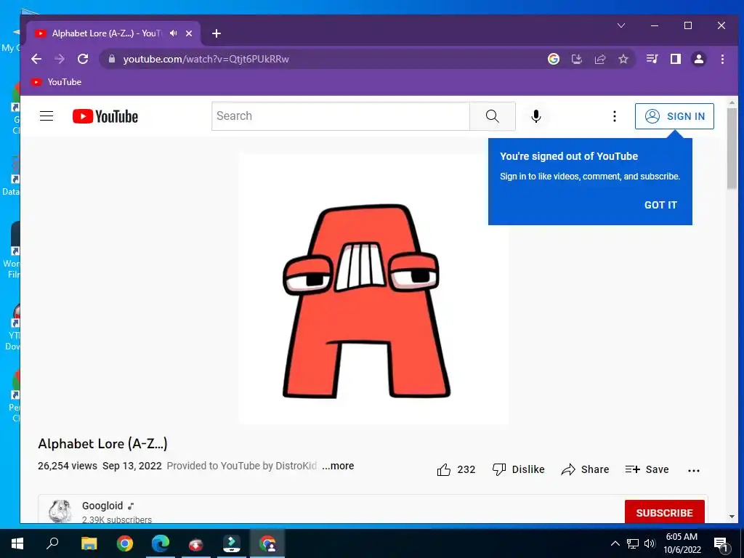This screenshot has height=558, width=744.
Task: Dismiss the popup with GOT IT
Action: coord(660,205)
